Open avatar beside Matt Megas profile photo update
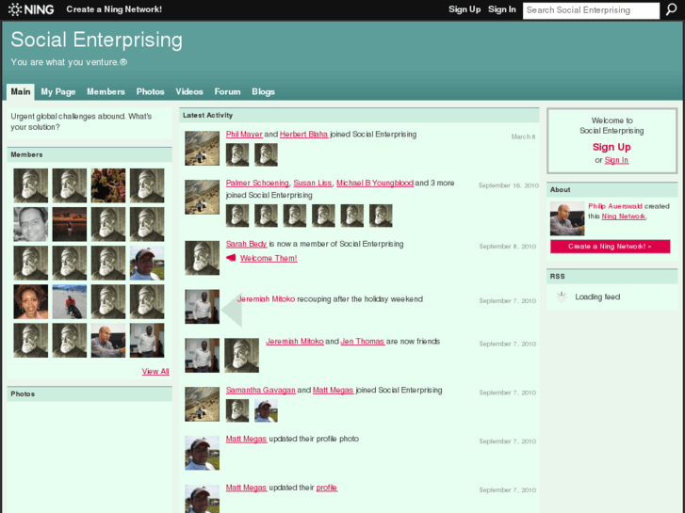Image resolution: width=685 pixels, height=513 pixels. [x=202, y=453]
